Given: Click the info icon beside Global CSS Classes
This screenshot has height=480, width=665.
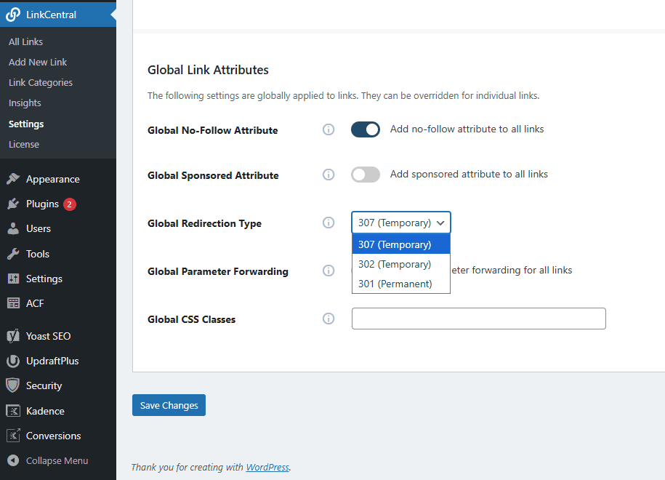Looking at the screenshot, I should [x=329, y=319].
